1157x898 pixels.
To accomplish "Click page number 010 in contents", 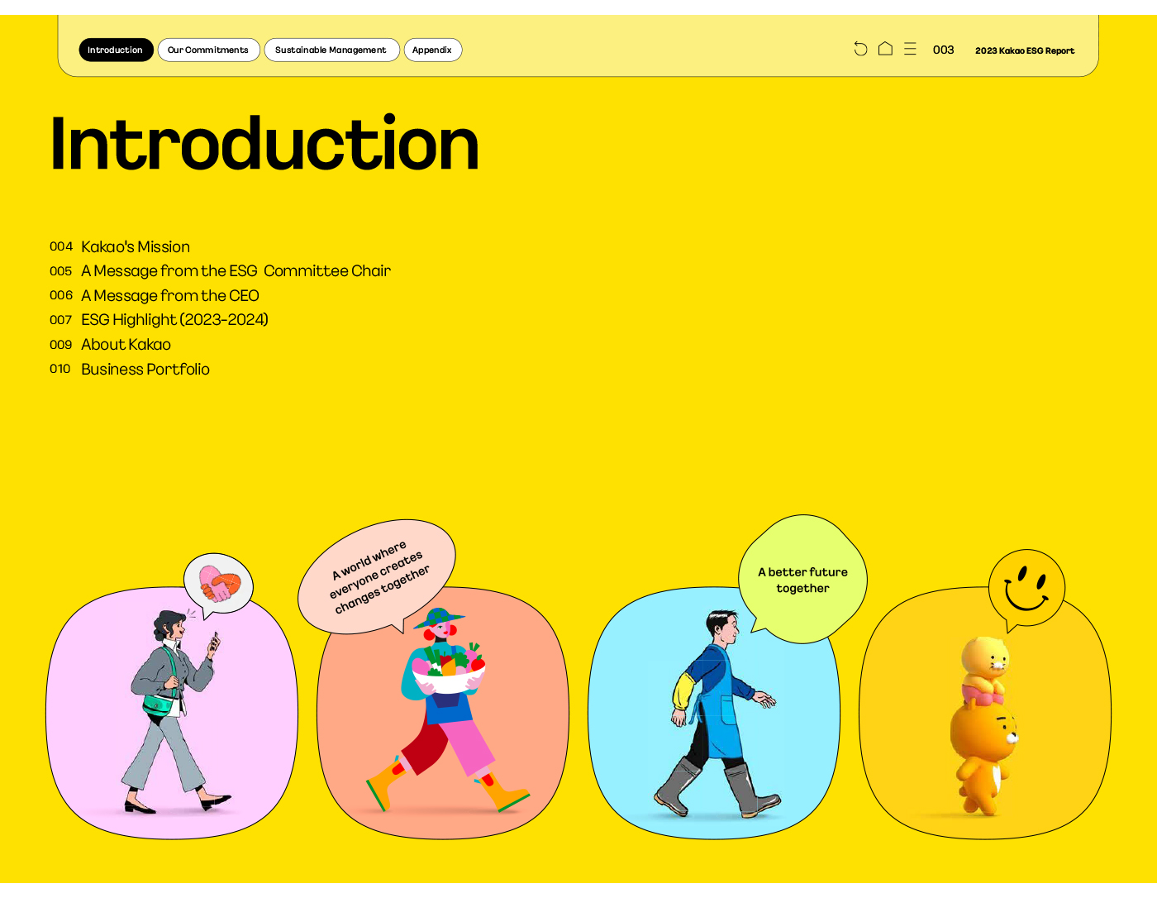I will [x=60, y=369].
